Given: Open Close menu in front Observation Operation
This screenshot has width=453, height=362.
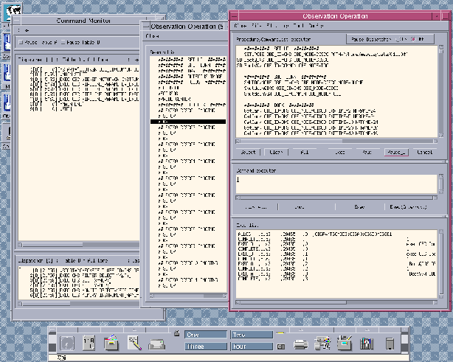Looking at the screenshot, I should click(x=241, y=26).
